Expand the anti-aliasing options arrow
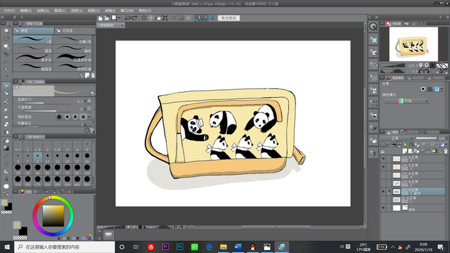 click(x=89, y=117)
